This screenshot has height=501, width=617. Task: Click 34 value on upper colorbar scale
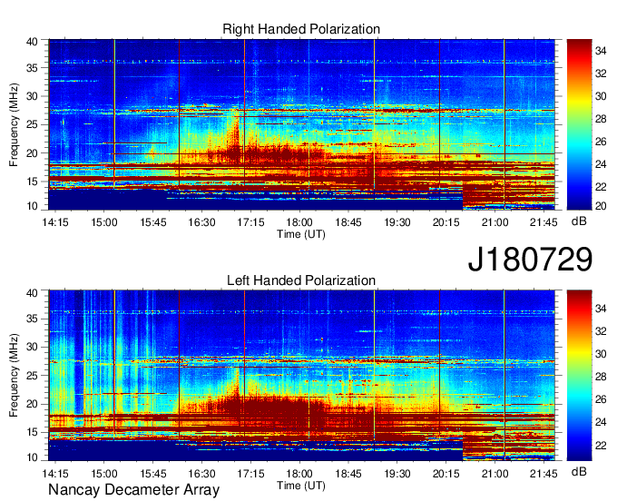click(601, 51)
